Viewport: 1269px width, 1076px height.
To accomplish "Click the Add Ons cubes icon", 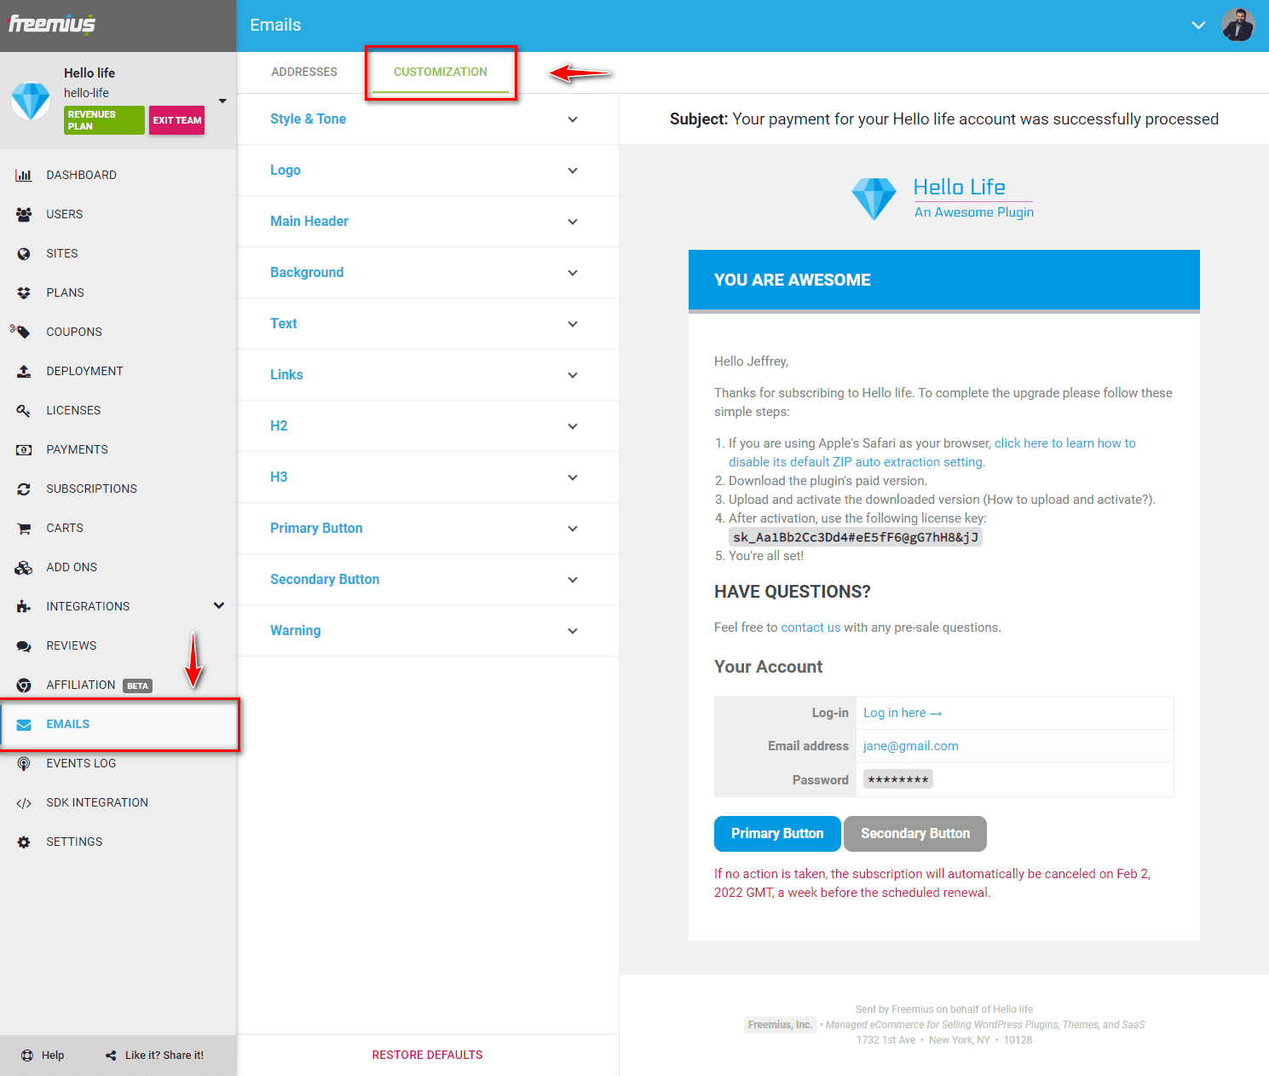I will tap(24, 567).
